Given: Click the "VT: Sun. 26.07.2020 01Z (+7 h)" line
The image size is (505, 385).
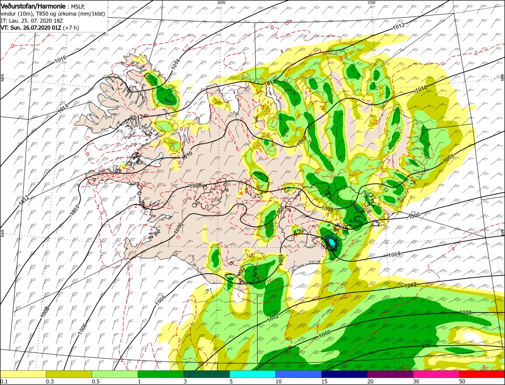Looking at the screenshot, I should tap(39, 28).
